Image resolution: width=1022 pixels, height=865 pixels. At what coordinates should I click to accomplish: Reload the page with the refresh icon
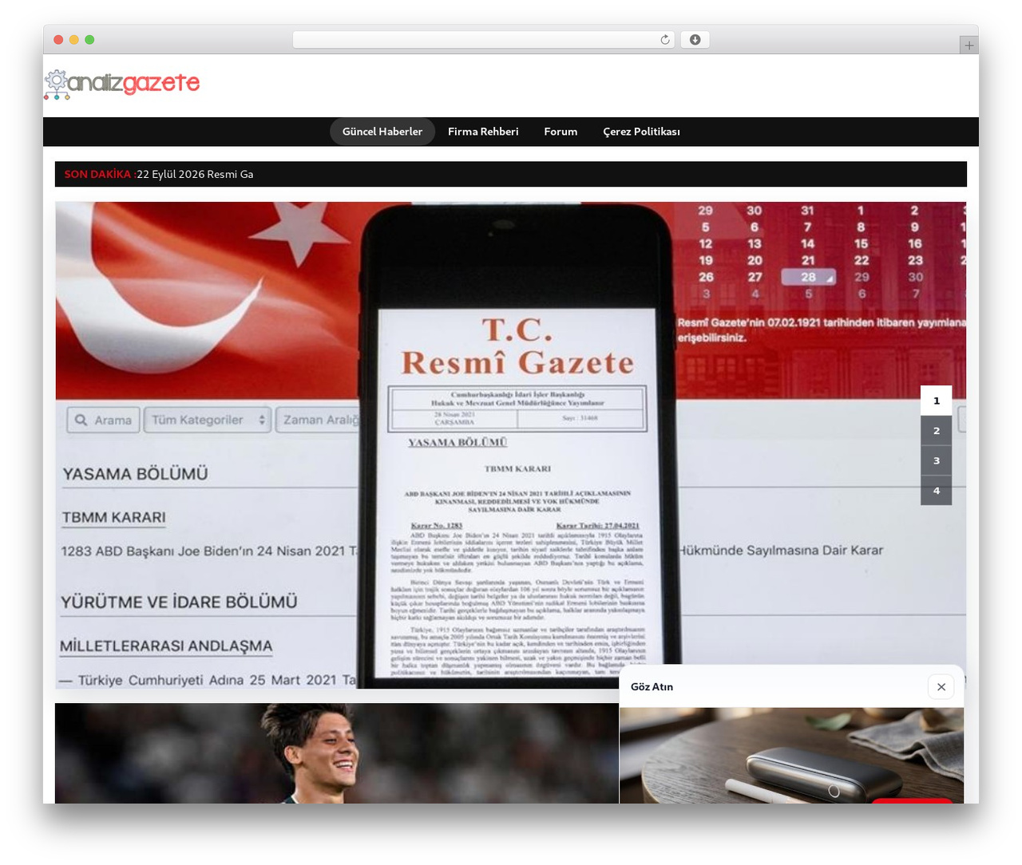click(x=665, y=40)
